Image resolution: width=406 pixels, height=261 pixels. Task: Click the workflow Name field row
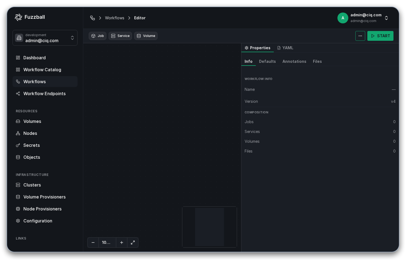pos(320,89)
